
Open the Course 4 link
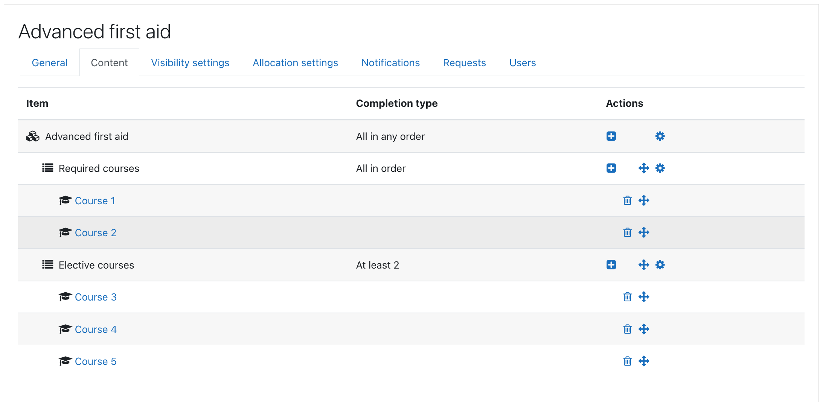(96, 330)
